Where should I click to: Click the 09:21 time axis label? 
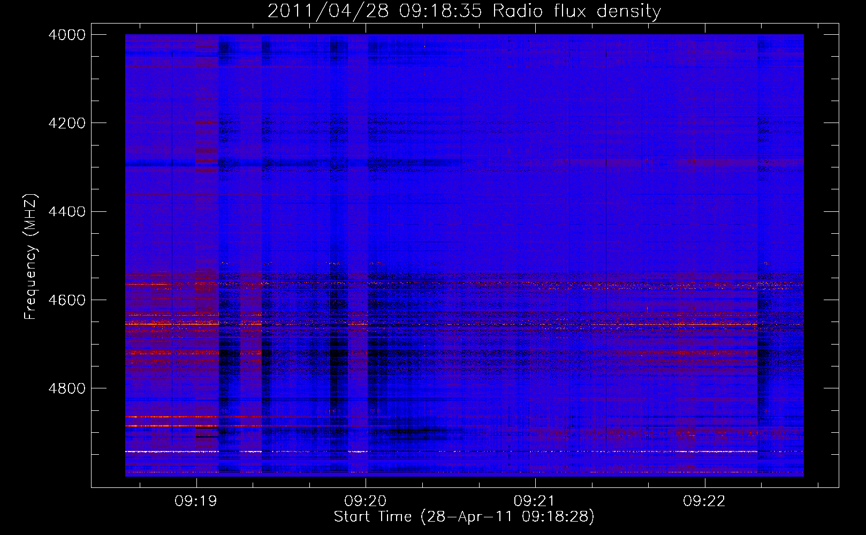click(535, 501)
